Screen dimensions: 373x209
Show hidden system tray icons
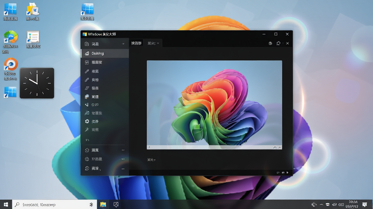(x=321, y=205)
